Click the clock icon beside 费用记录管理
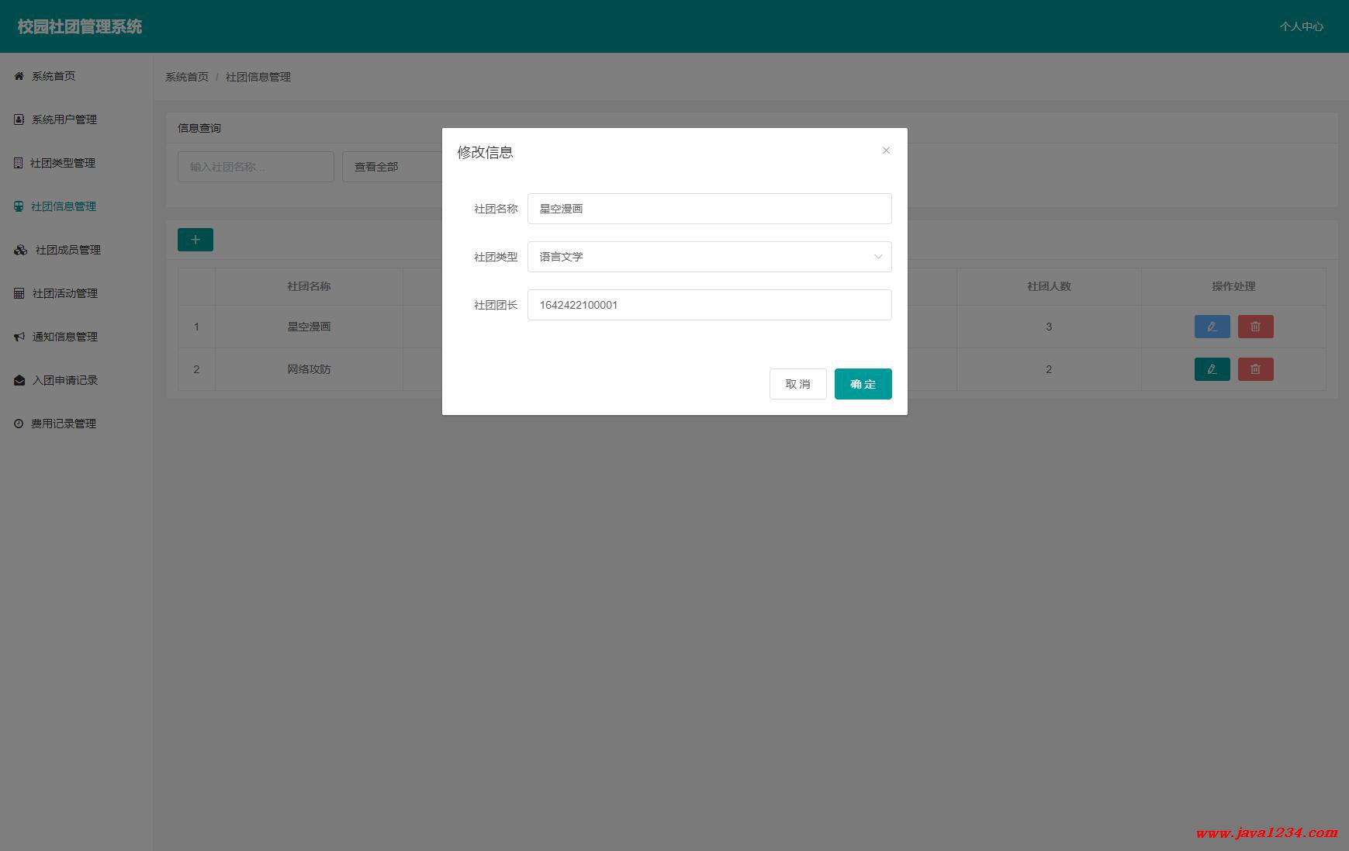1349x851 pixels. pyautogui.click(x=19, y=424)
